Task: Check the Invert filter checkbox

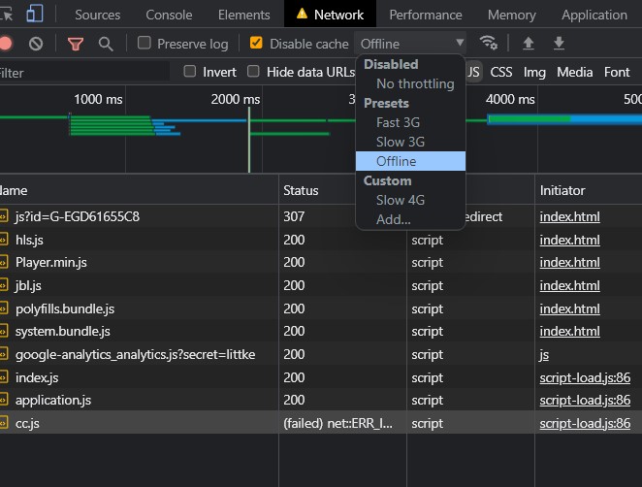Action: pyautogui.click(x=190, y=72)
